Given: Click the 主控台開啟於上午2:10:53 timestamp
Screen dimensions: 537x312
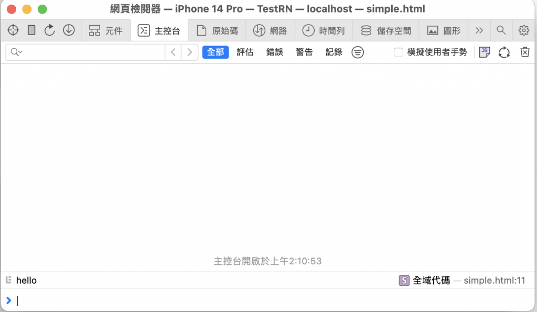Looking at the screenshot, I should [x=267, y=261].
